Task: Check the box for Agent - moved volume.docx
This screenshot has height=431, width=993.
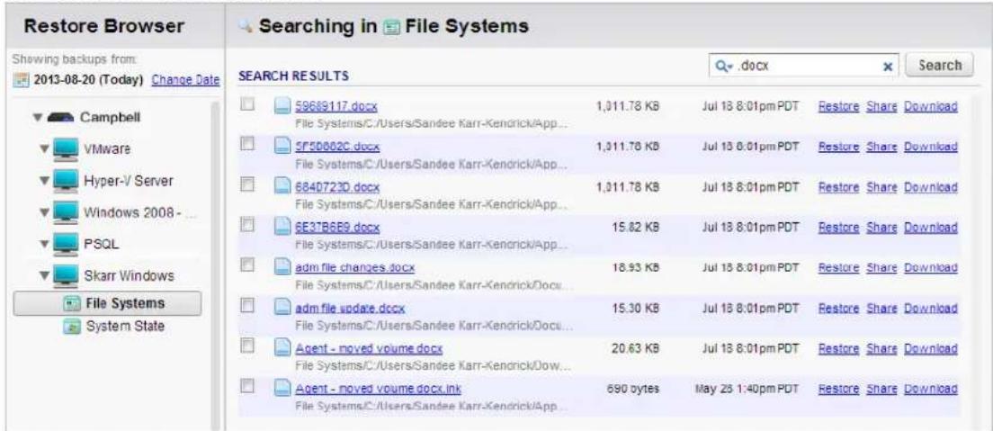Action: tap(247, 346)
